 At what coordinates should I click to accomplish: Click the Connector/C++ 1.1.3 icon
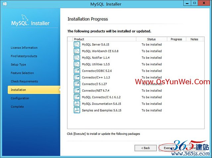[77, 78]
